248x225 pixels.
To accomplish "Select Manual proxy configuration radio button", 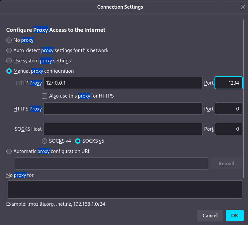I will click(9, 71).
